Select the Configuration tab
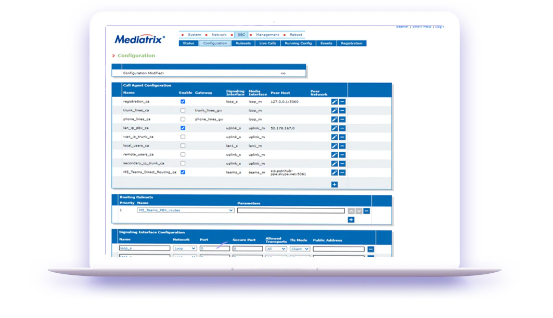 point(215,43)
